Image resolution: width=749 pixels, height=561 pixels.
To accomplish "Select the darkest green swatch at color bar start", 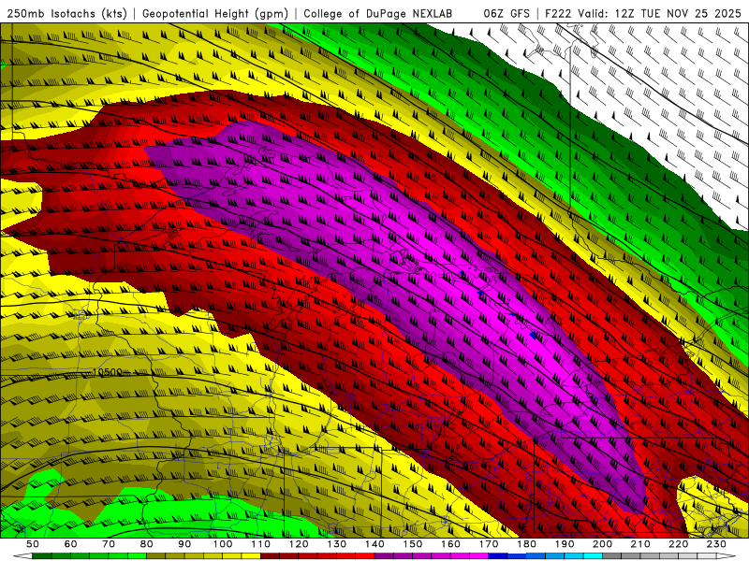I will point(42,556).
